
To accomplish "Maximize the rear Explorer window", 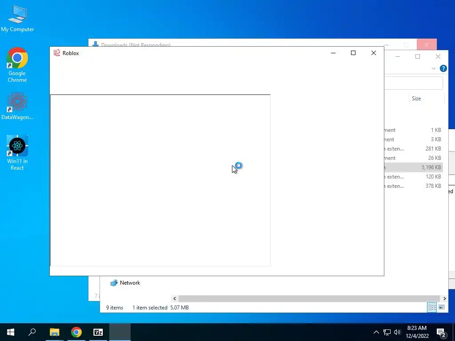I will 418,56.
